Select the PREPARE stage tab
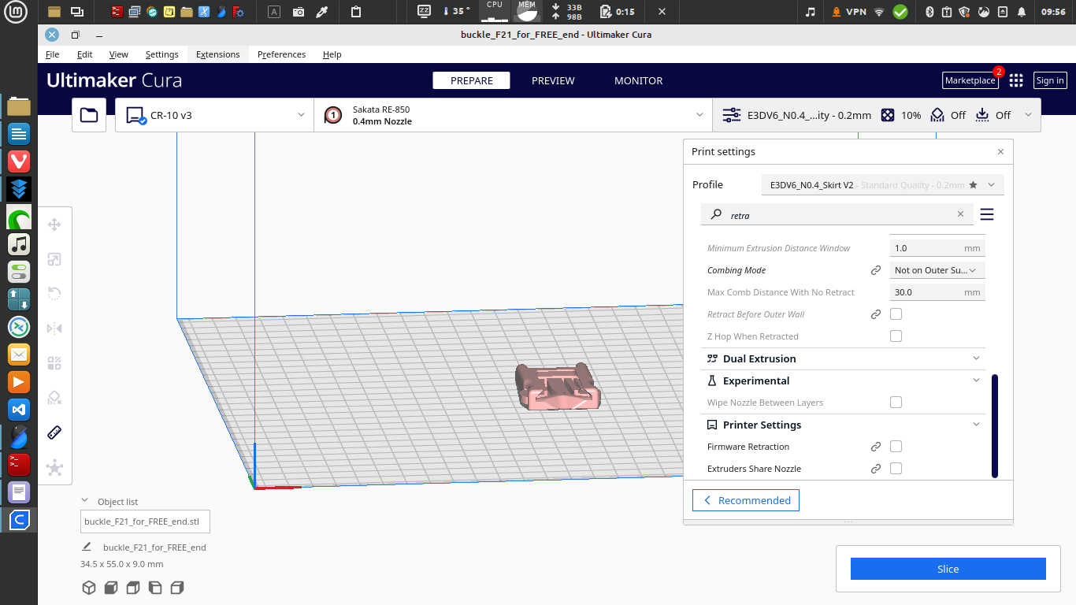This screenshot has height=605, width=1076. coord(471,80)
